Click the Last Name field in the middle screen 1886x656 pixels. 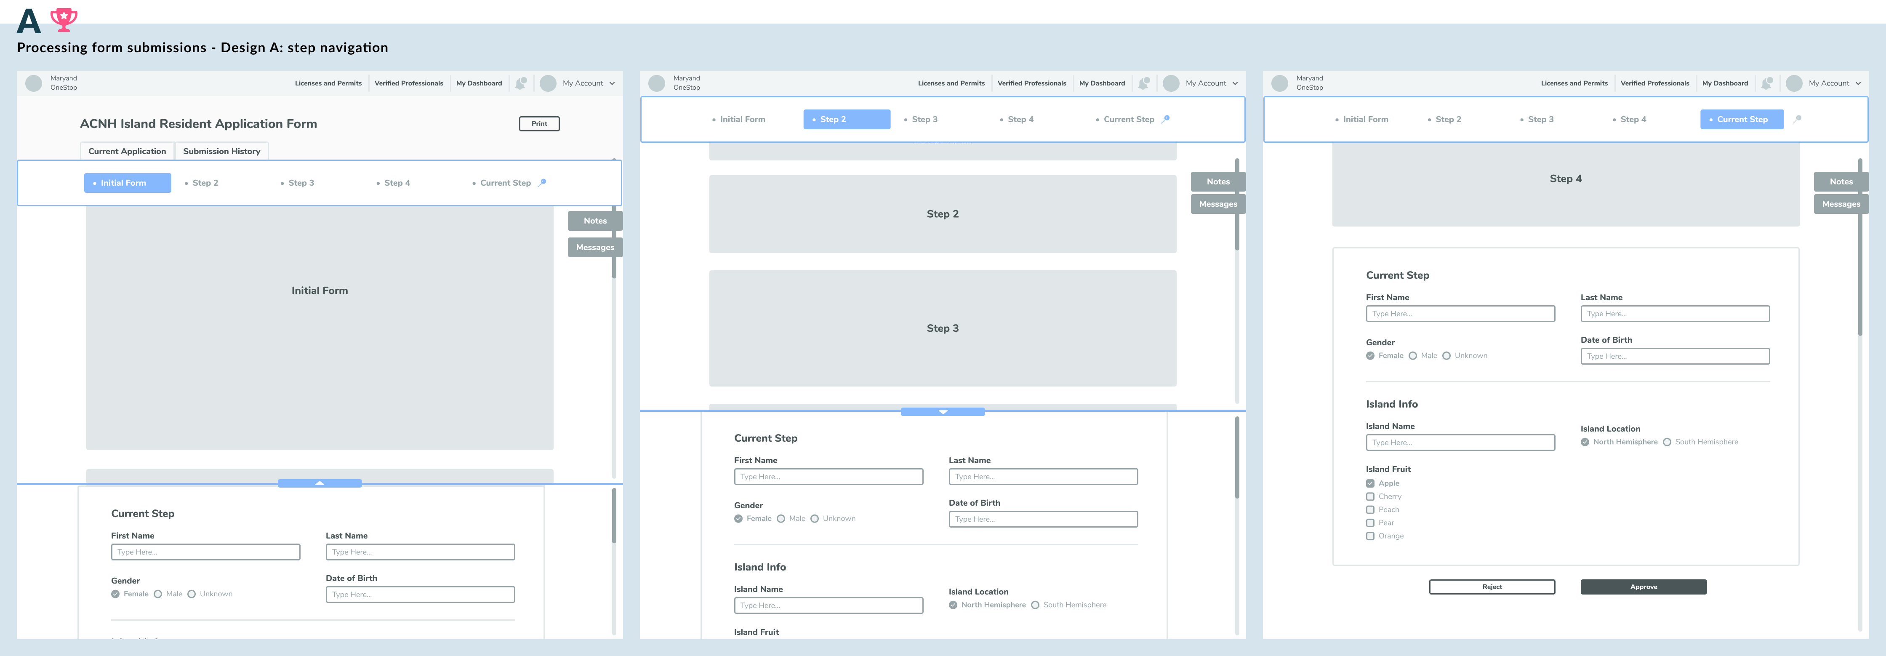click(x=1043, y=477)
